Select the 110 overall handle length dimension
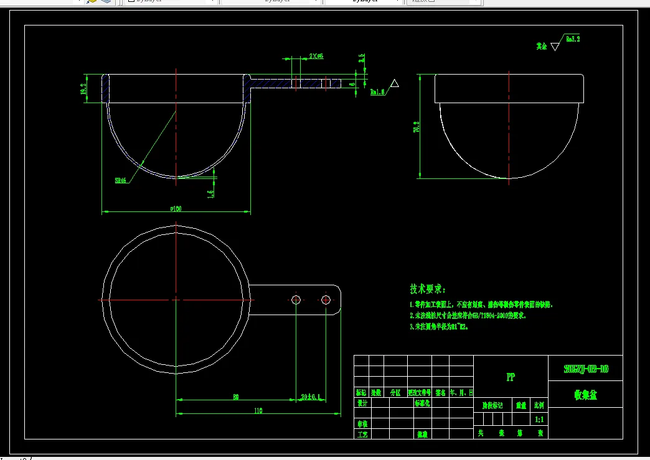Screen dimensions: 650x460 coord(258,410)
